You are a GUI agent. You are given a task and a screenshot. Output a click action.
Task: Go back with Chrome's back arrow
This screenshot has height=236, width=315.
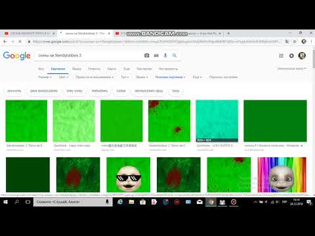pyautogui.click(x=5, y=41)
